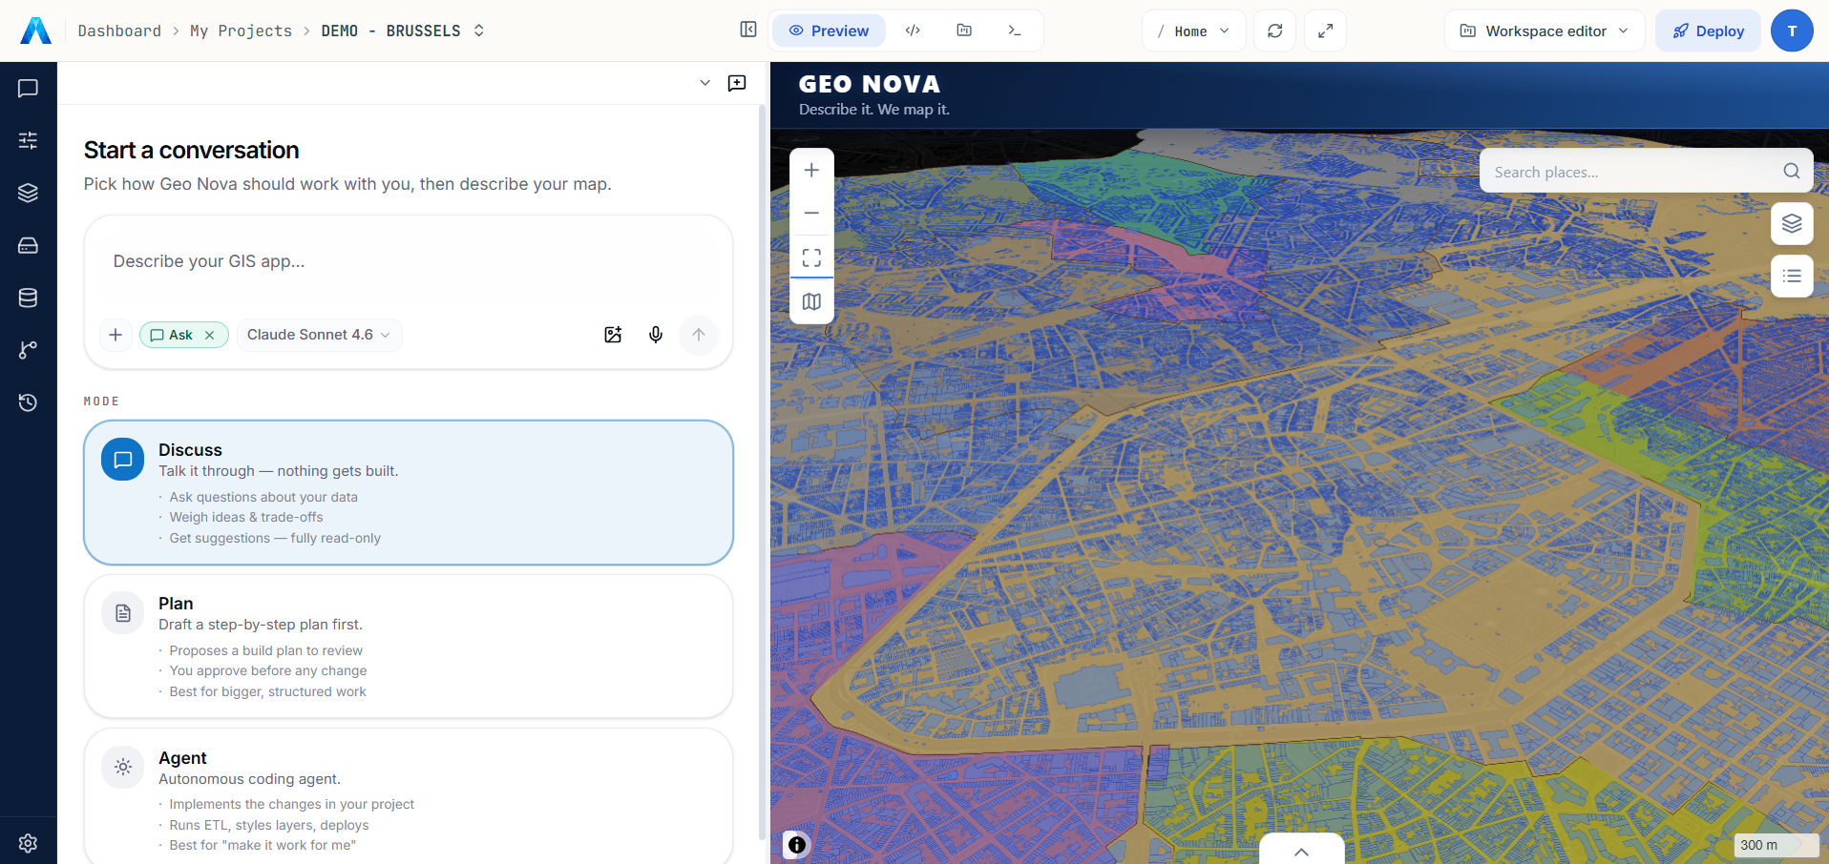Viewport: 1829px width, 864px height.
Task: Click the map search magnifier icon
Action: [x=1792, y=171]
